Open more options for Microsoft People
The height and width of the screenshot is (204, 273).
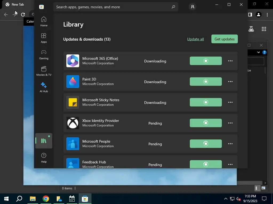click(x=230, y=144)
